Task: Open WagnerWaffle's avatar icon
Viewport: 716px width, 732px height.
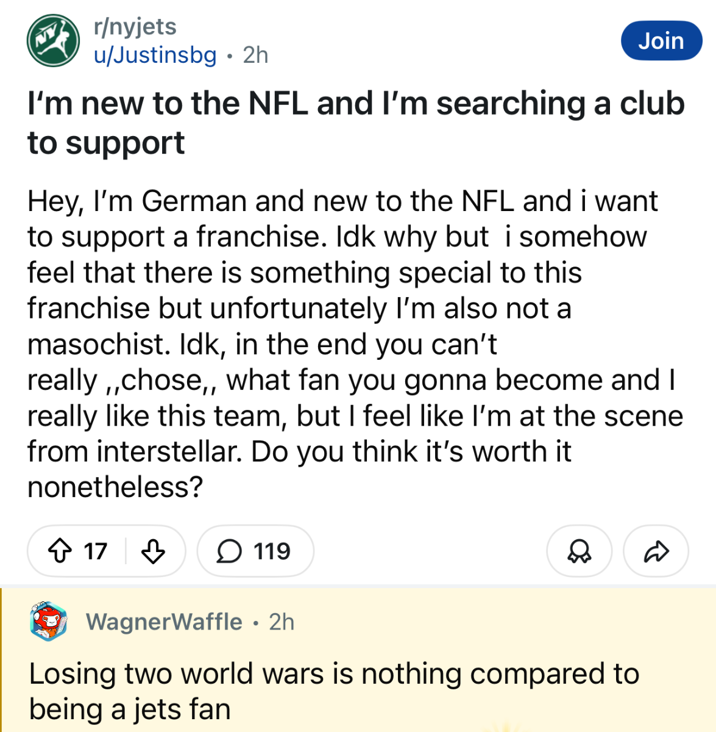Action: click(49, 622)
